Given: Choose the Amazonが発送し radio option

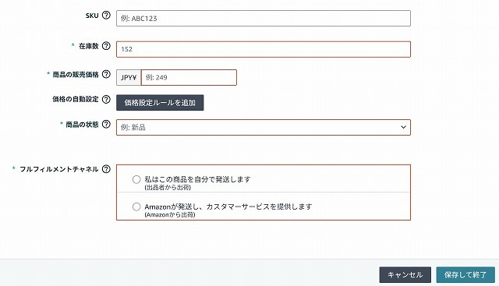Looking at the screenshot, I should tap(136, 207).
